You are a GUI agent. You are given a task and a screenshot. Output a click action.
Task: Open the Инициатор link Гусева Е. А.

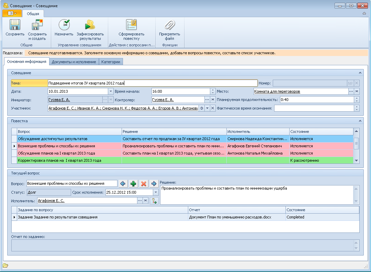pyautogui.click(x=59, y=100)
